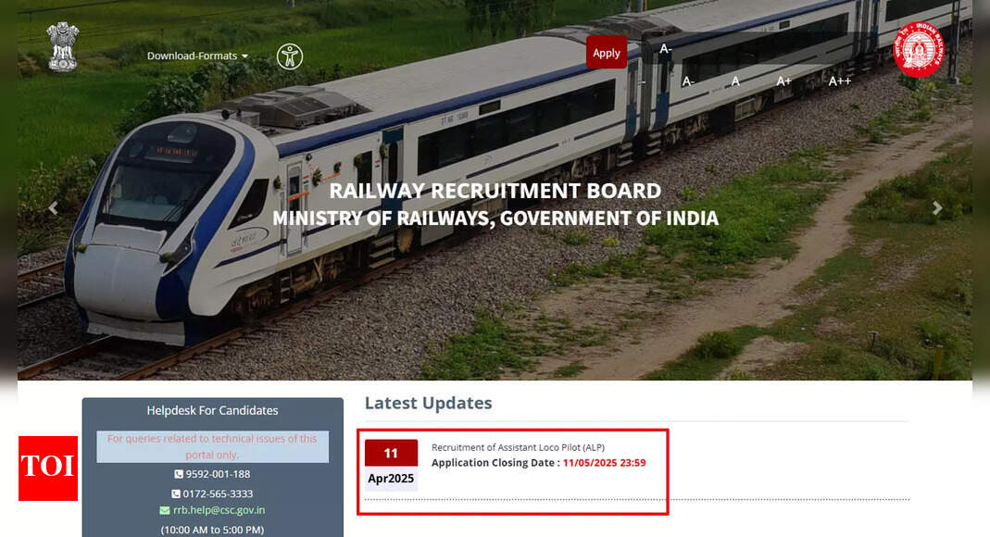Click the 0172-565-3333 helpdesk number
The image size is (990, 537).
pyautogui.click(x=218, y=493)
